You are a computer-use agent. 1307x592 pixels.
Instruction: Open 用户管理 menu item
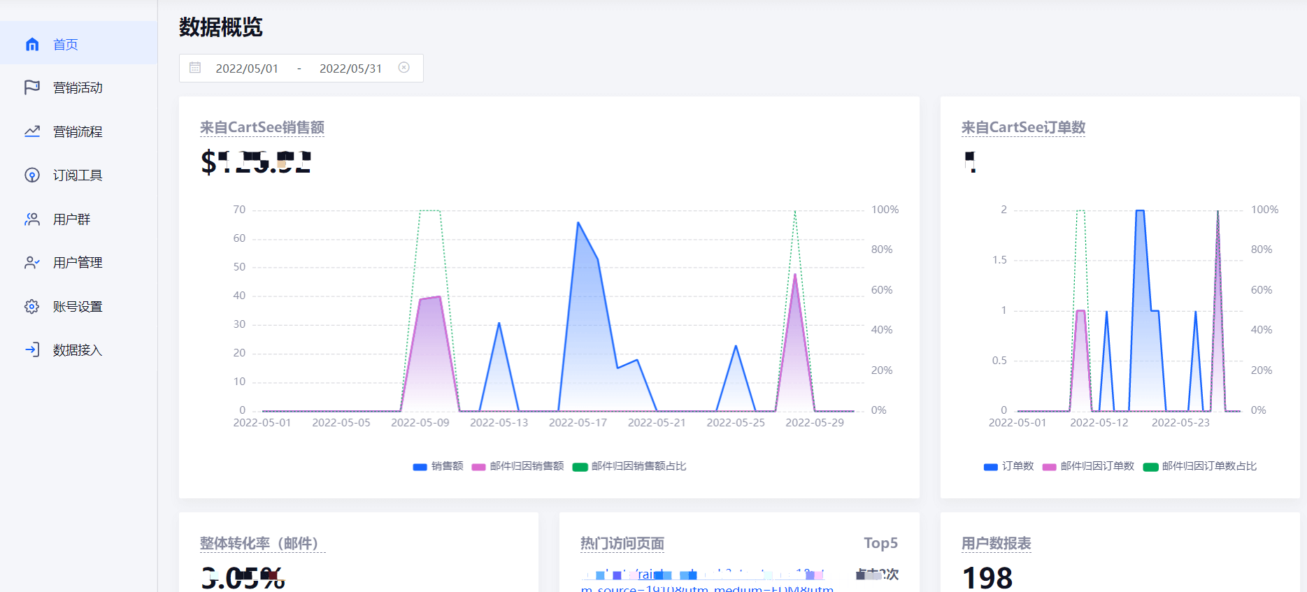[x=78, y=263]
